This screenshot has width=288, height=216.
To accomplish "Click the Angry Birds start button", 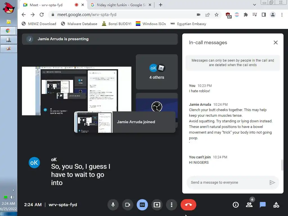I will pyautogui.click(x=8, y=8).
